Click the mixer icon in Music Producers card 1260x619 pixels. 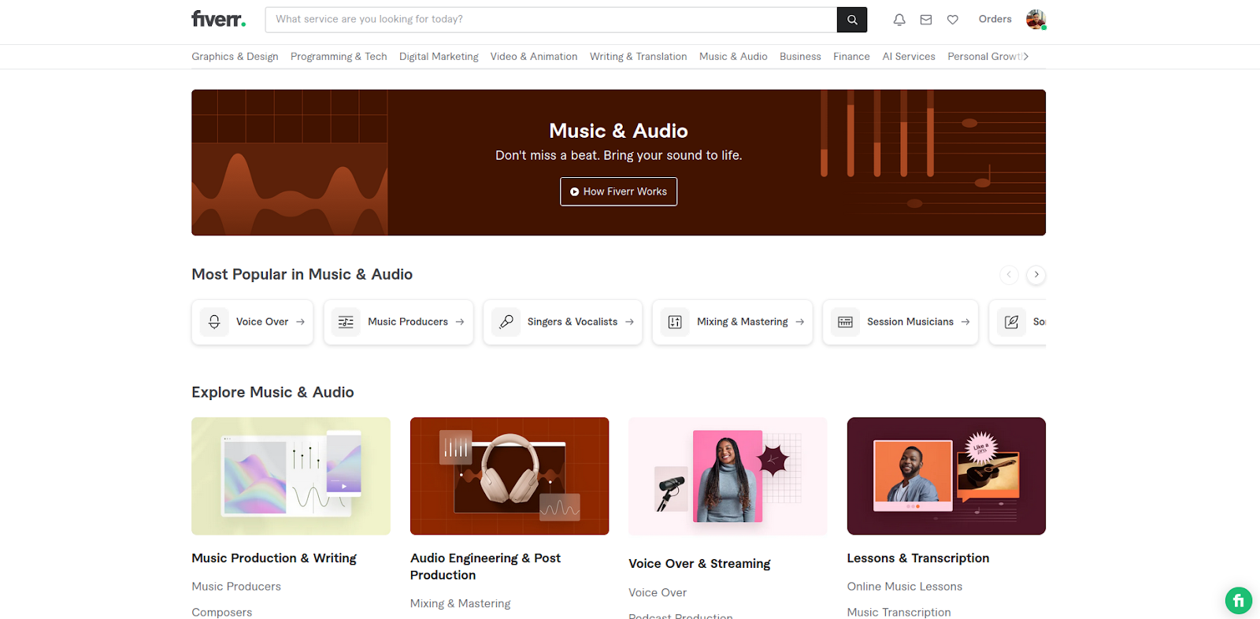click(x=346, y=322)
